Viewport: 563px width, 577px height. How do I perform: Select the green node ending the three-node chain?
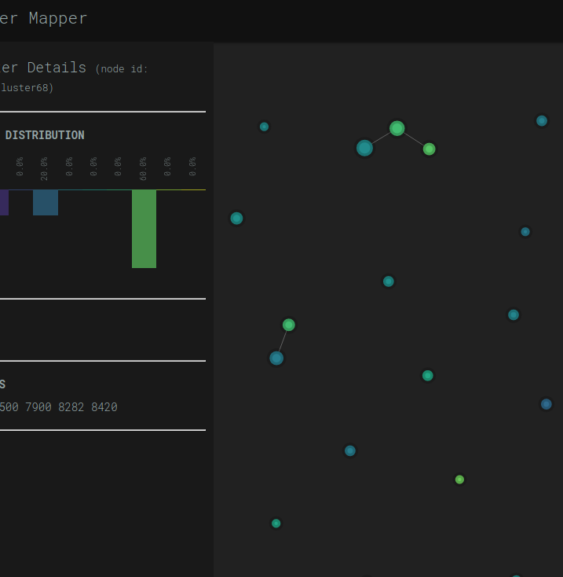click(x=429, y=149)
